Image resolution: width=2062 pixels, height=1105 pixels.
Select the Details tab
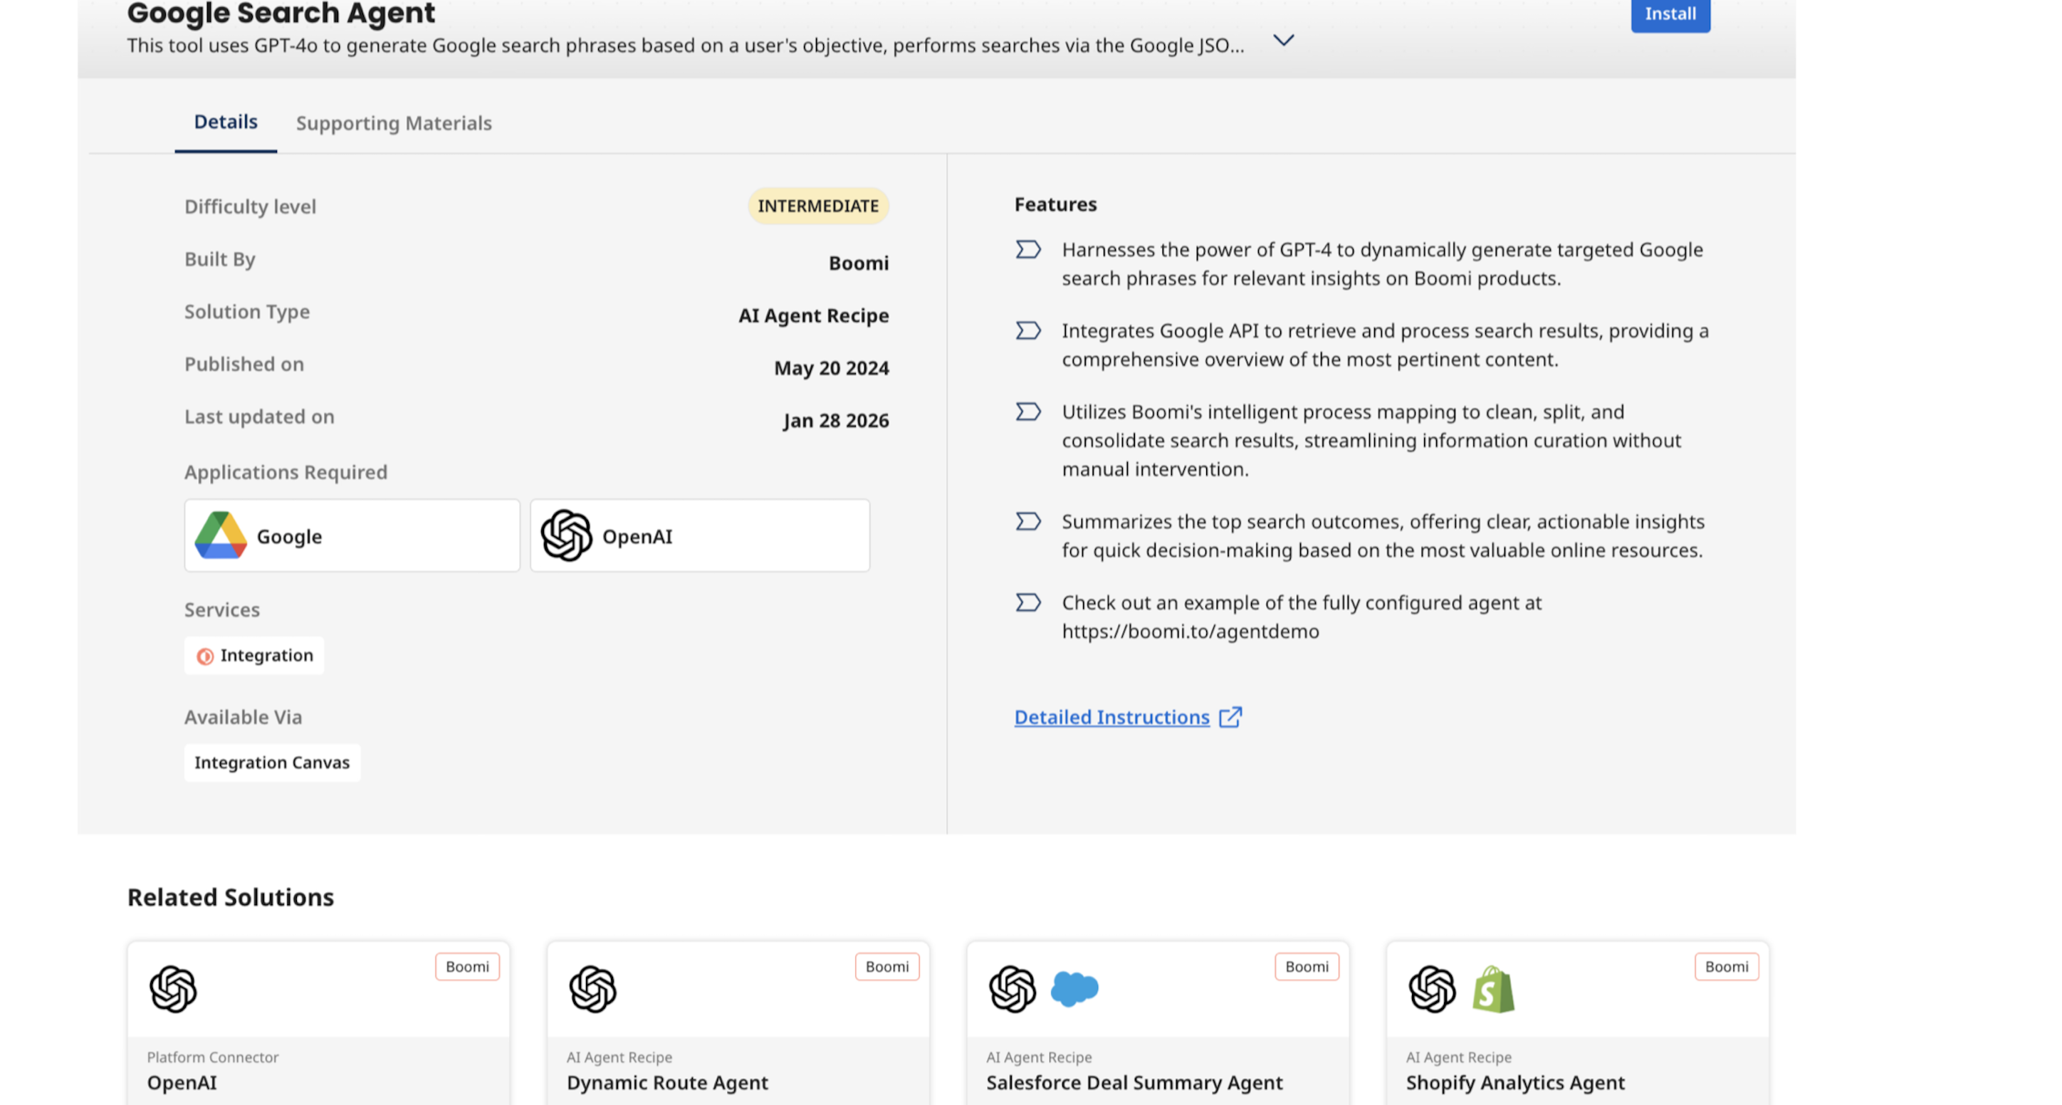tap(226, 122)
